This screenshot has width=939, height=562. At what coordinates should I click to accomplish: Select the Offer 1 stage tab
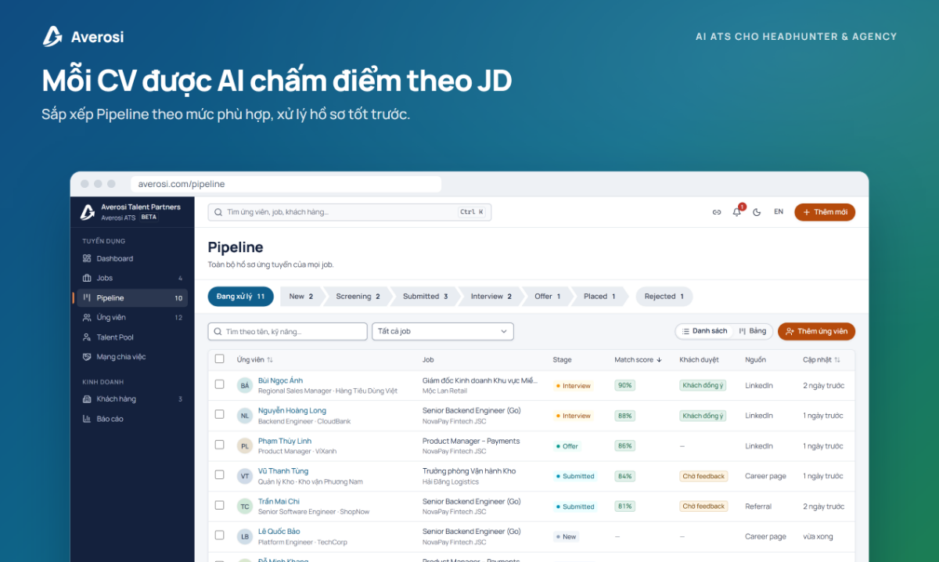pyautogui.click(x=548, y=297)
